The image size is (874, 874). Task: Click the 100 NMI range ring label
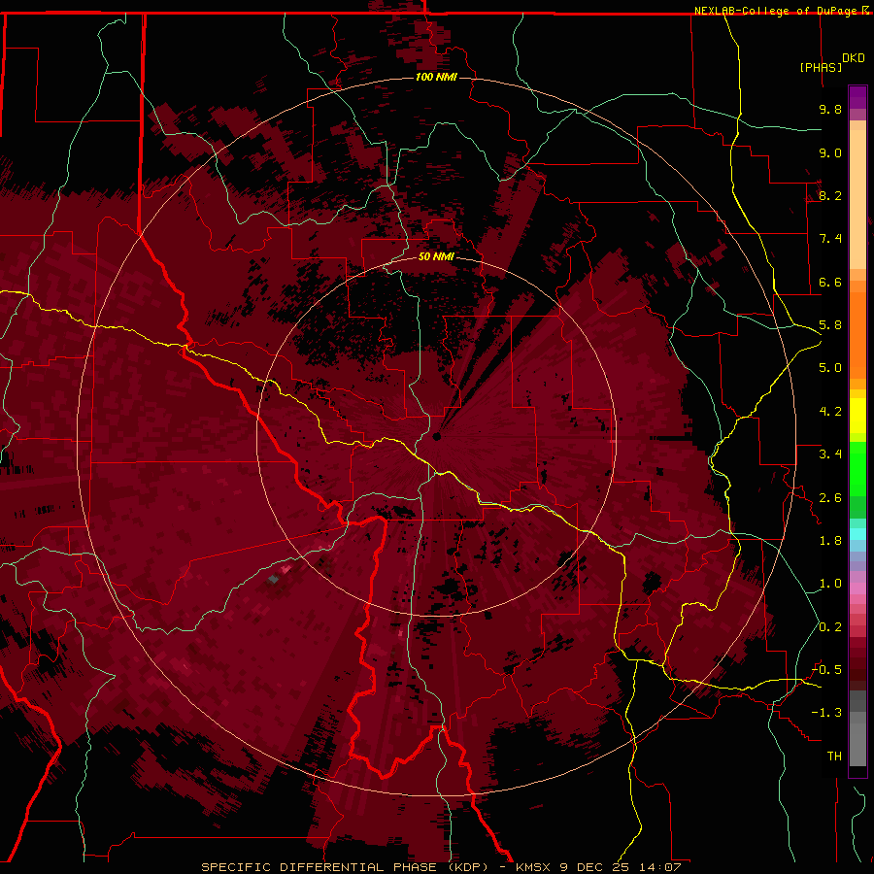(436, 77)
